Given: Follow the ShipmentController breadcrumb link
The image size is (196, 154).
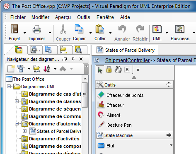Looking at the screenshot, I should pos(127,60).
